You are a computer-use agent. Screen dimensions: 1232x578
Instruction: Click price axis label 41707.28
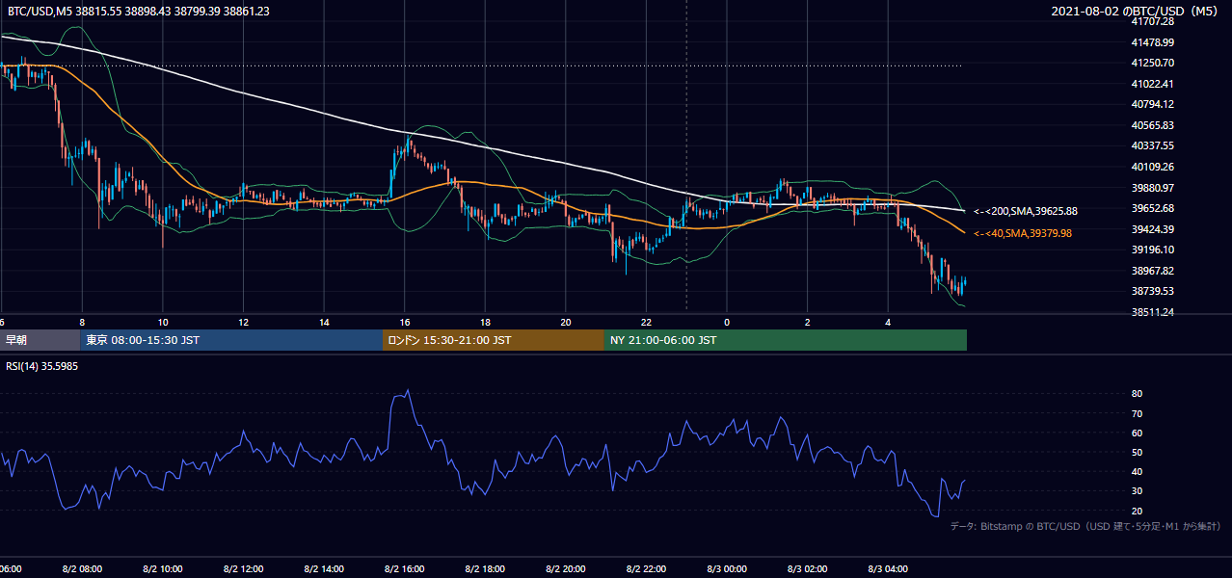pyautogui.click(x=1152, y=21)
